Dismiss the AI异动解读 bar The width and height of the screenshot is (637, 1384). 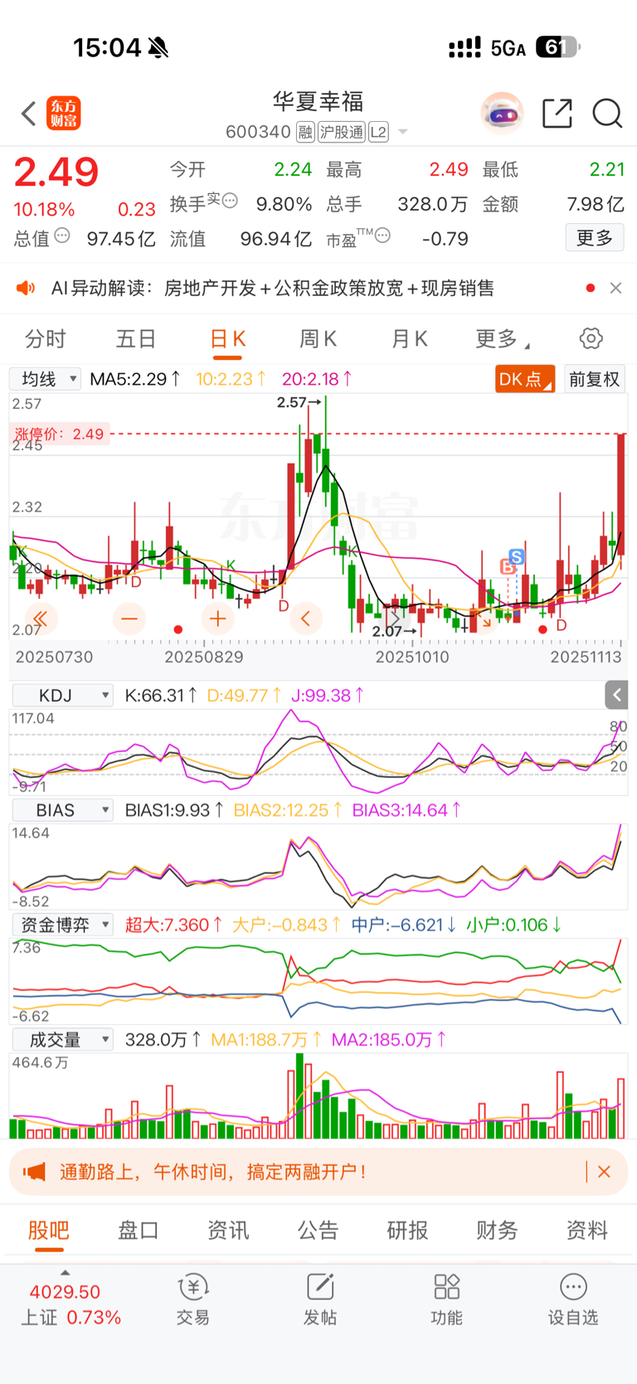[x=615, y=288]
